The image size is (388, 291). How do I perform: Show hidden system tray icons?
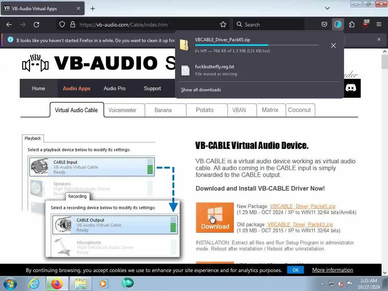click(322, 284)
